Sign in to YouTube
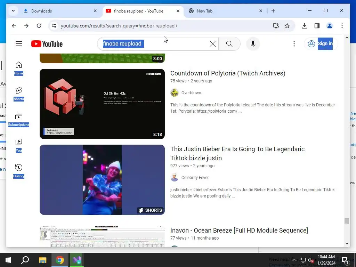Image resolution: width=356 pixels, height=267 pixels. (321, 44)
